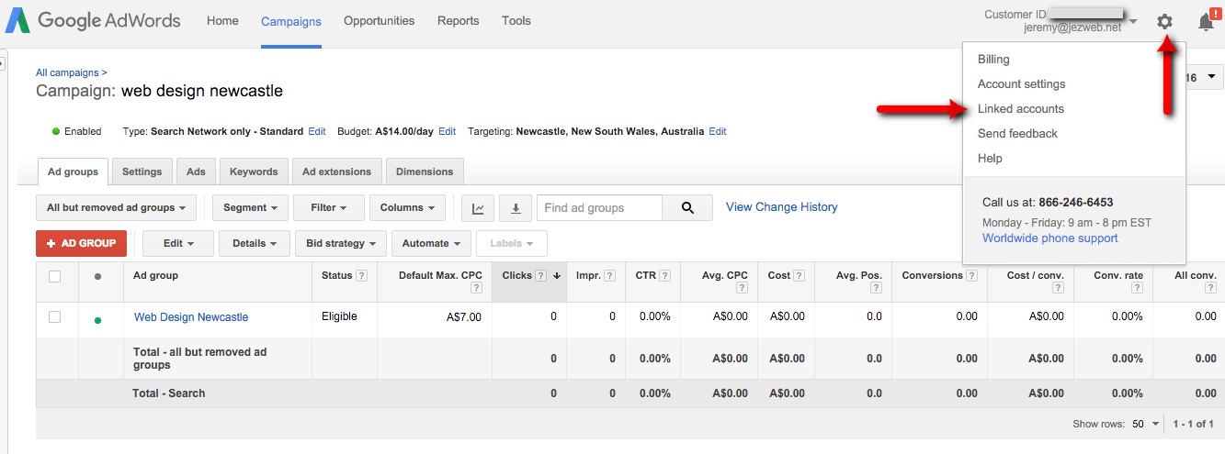Open the Reports section
This screenshot has width=1225, height=454.
459,21
